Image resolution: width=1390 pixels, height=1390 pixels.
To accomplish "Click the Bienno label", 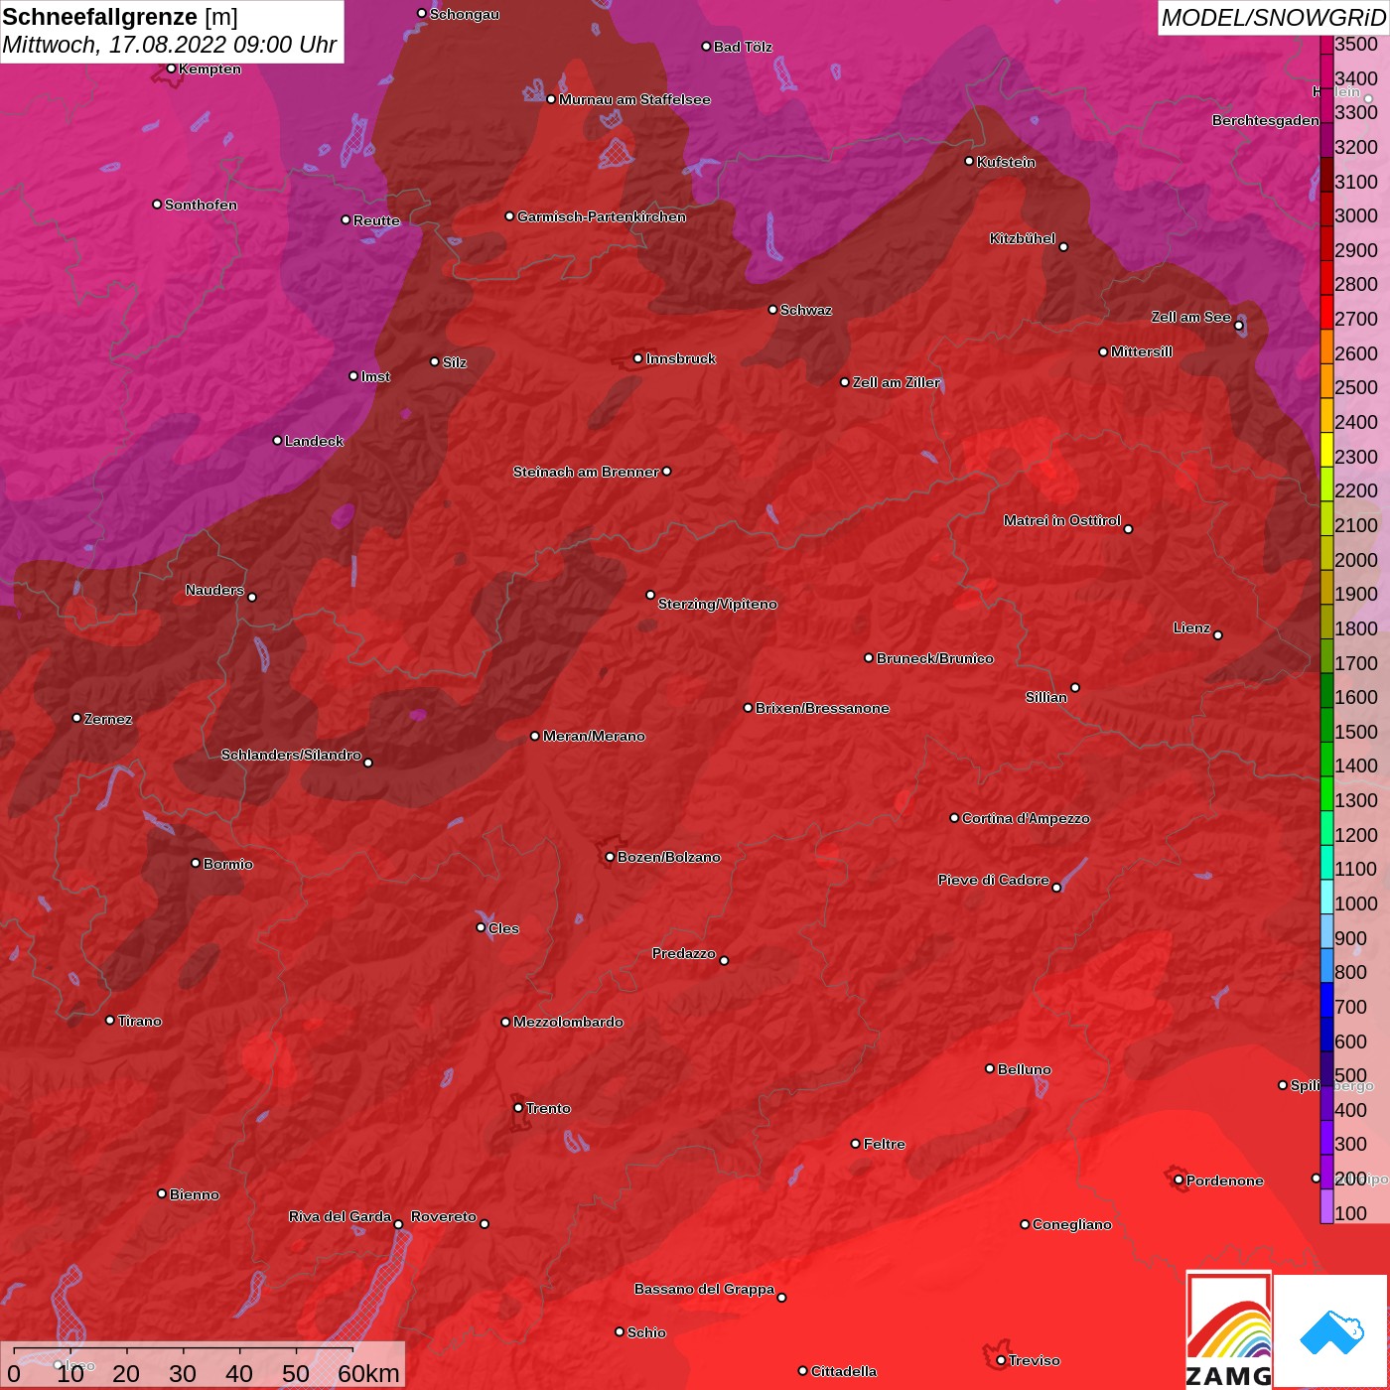I will pos(195,1194).
